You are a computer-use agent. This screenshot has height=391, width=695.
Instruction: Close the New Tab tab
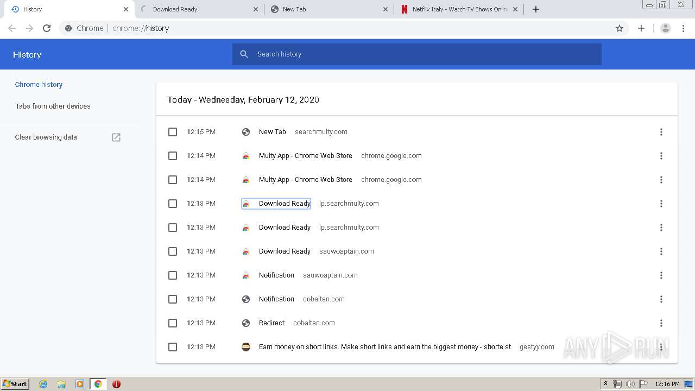[386, 9]
